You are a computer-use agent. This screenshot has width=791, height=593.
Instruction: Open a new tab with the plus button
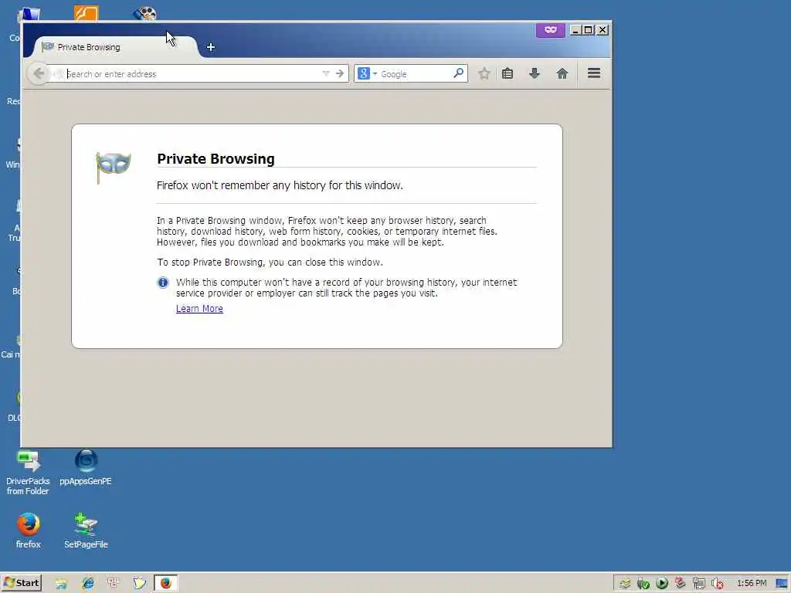pos(211,47)
